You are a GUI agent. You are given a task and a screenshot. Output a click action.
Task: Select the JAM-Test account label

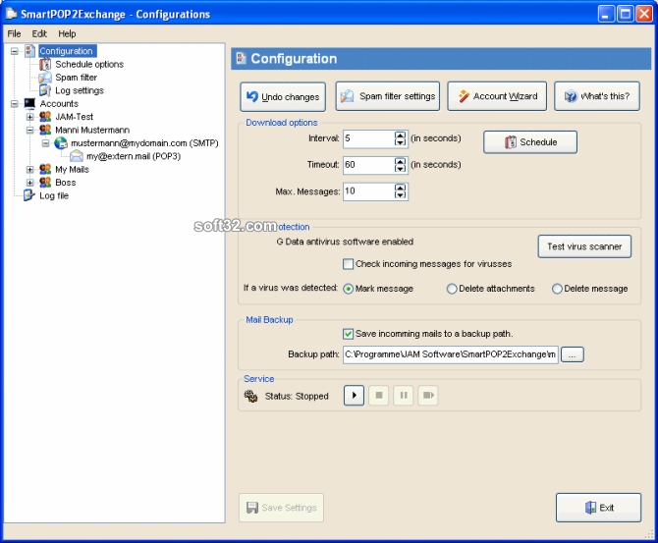pyautogui.click(x=75, y=117)
